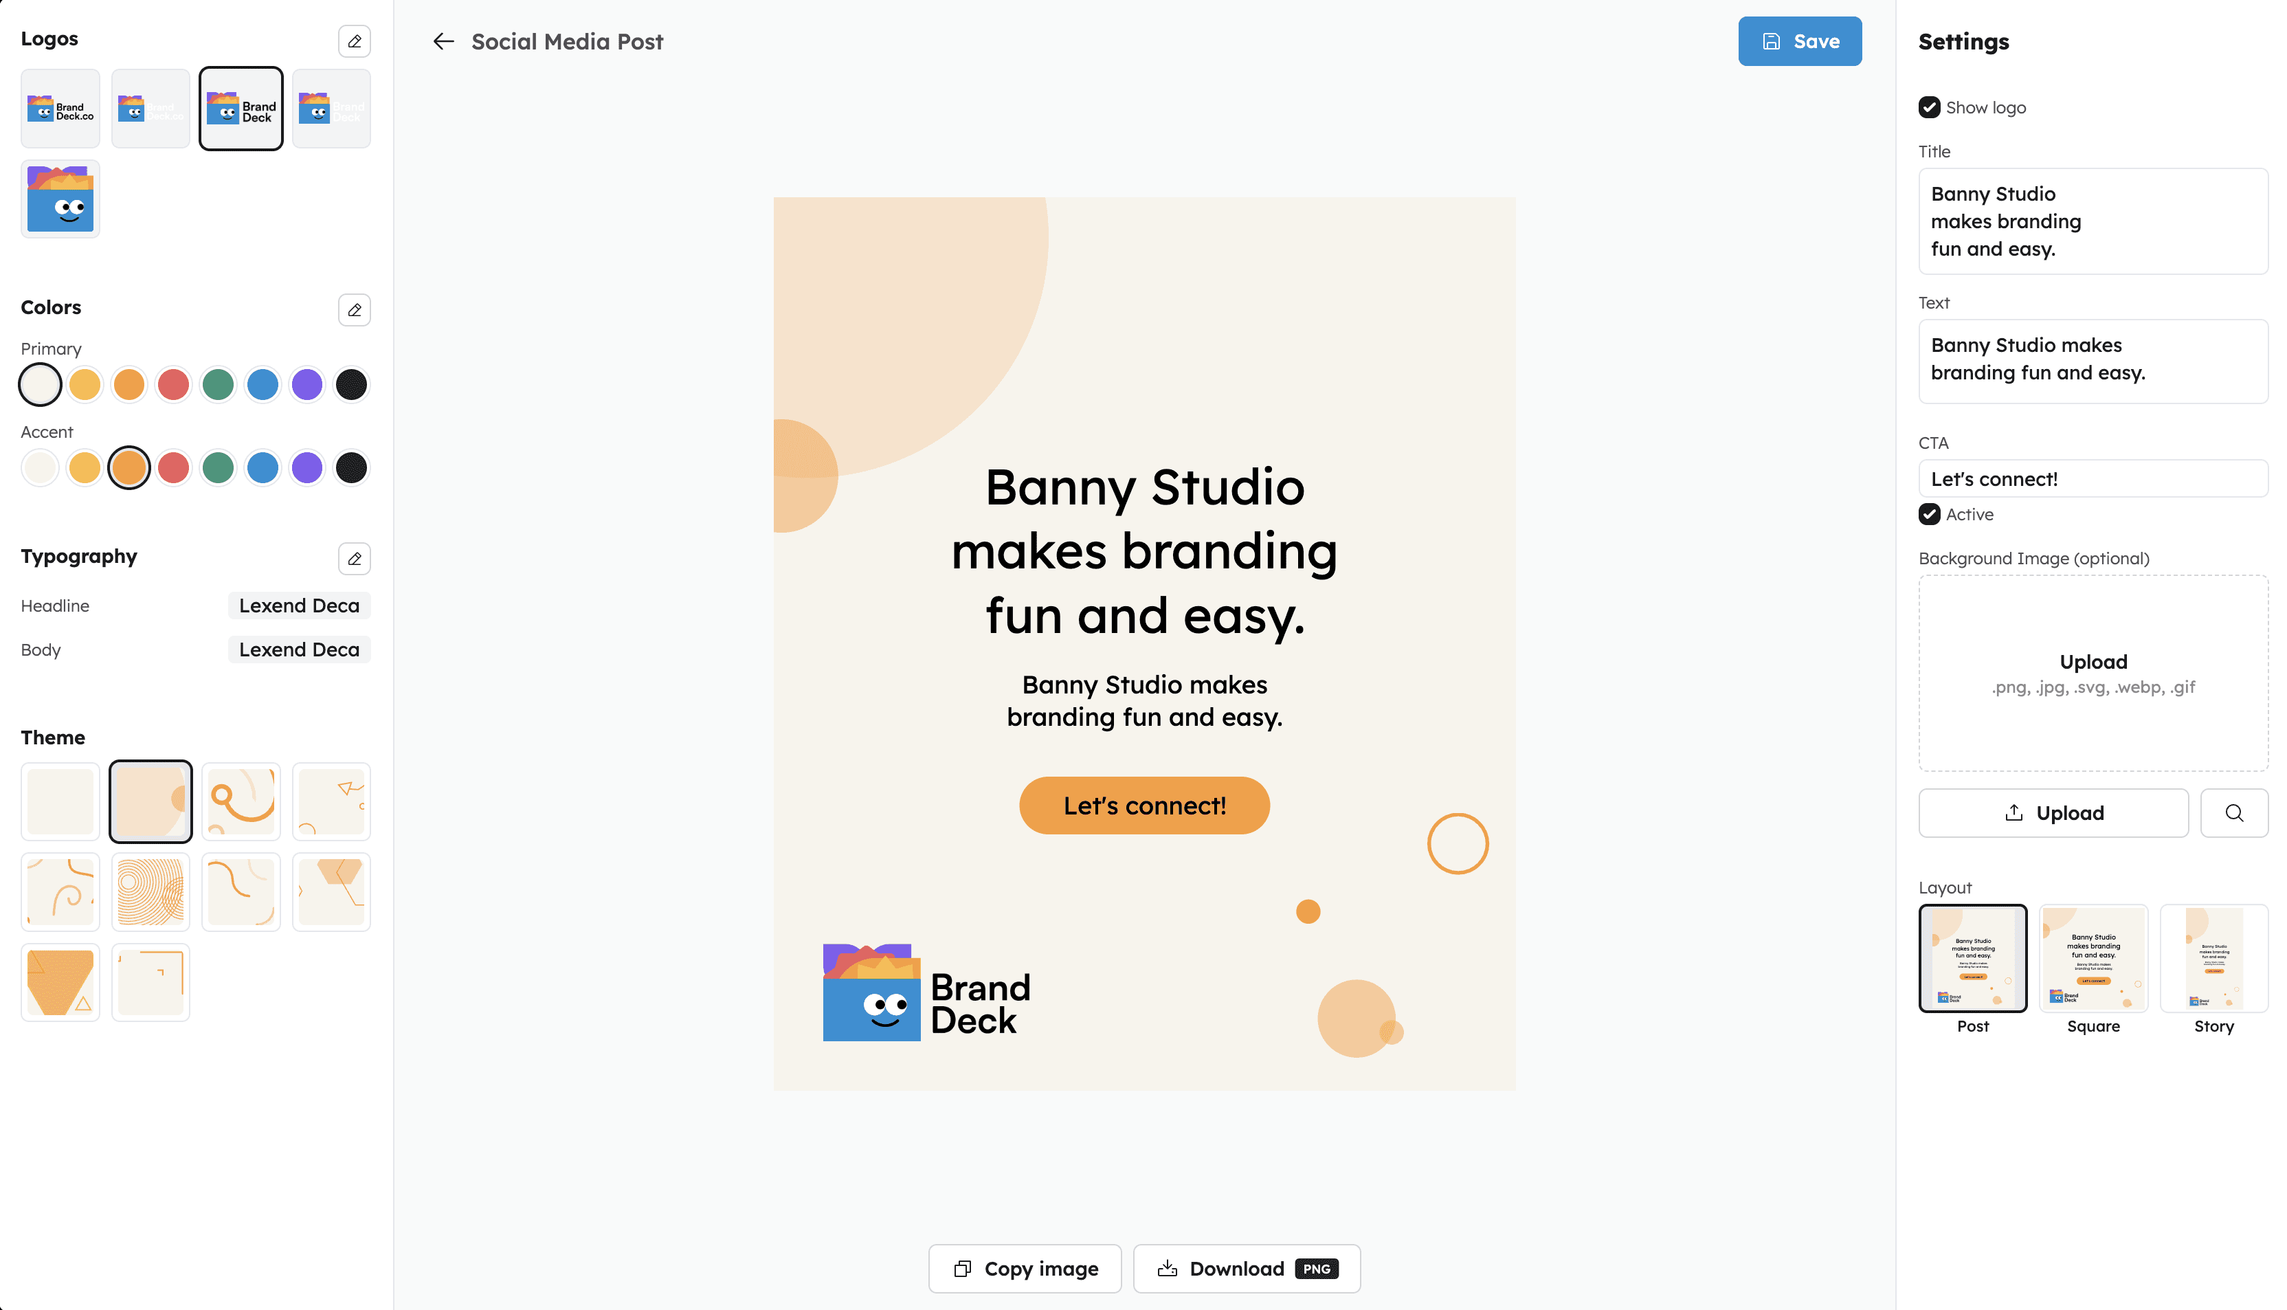The height and width of the screenshot is (1310, 2287).
Task: Select the icon-only mascot logo thumbnail
Action: pyautogui.click(x=60, y=199)
